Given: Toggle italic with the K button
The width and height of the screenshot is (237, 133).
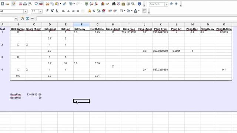Looking at the screenshot, I should point(52,11).
